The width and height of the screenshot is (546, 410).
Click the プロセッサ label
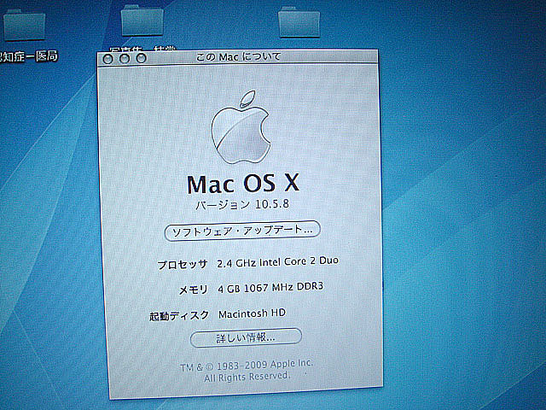click(x=183, y=265)
